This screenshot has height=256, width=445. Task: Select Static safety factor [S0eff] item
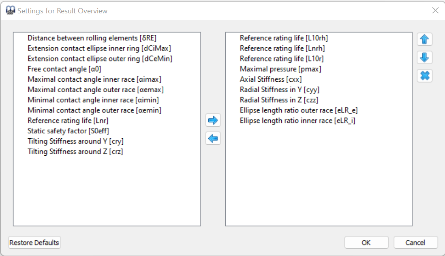click(x=68, y=131)
